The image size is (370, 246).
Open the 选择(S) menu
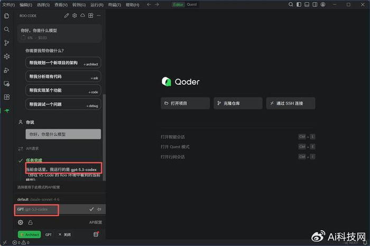[x=43, y=5]
